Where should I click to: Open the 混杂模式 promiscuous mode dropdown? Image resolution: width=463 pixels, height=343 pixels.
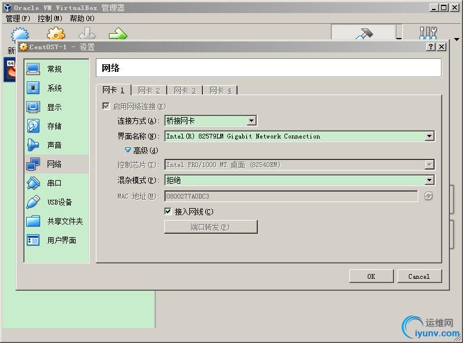tap(299, 180)
